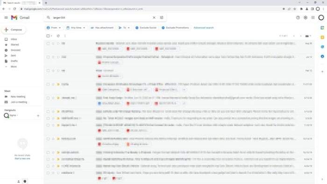Go to the newer results page arrow
Image resolution: width=327 pixels, height=184 pixels.
pos(294,36)
